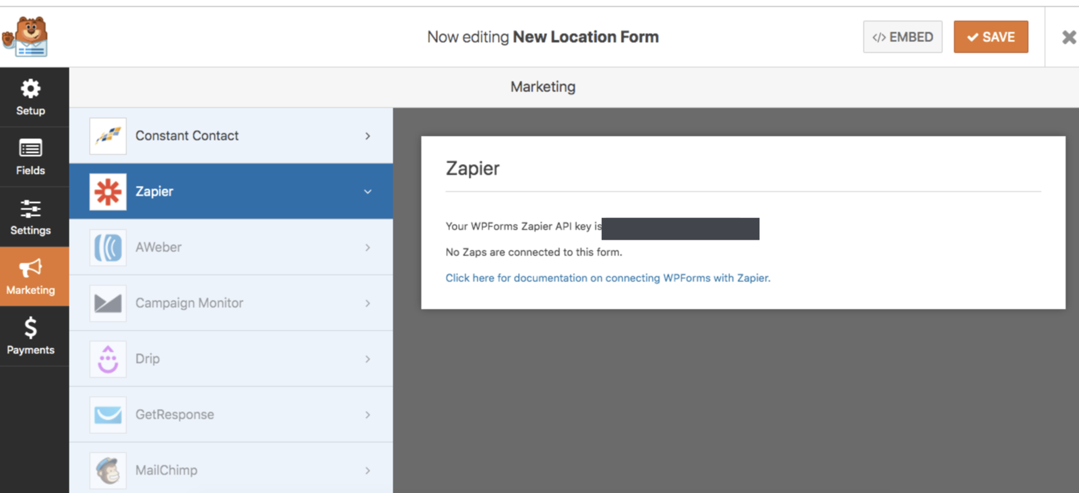Expand the AWeber chevron
This screenshot has height=493, width=1079.
[367, 247]
